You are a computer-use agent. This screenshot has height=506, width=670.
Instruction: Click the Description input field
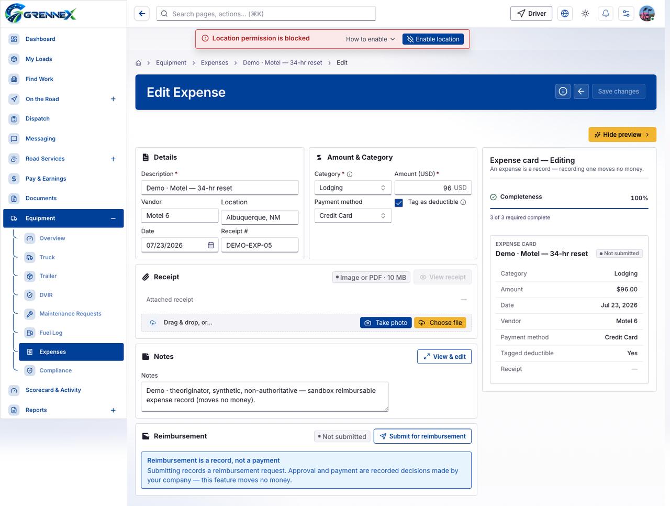[x=220, y=188]
